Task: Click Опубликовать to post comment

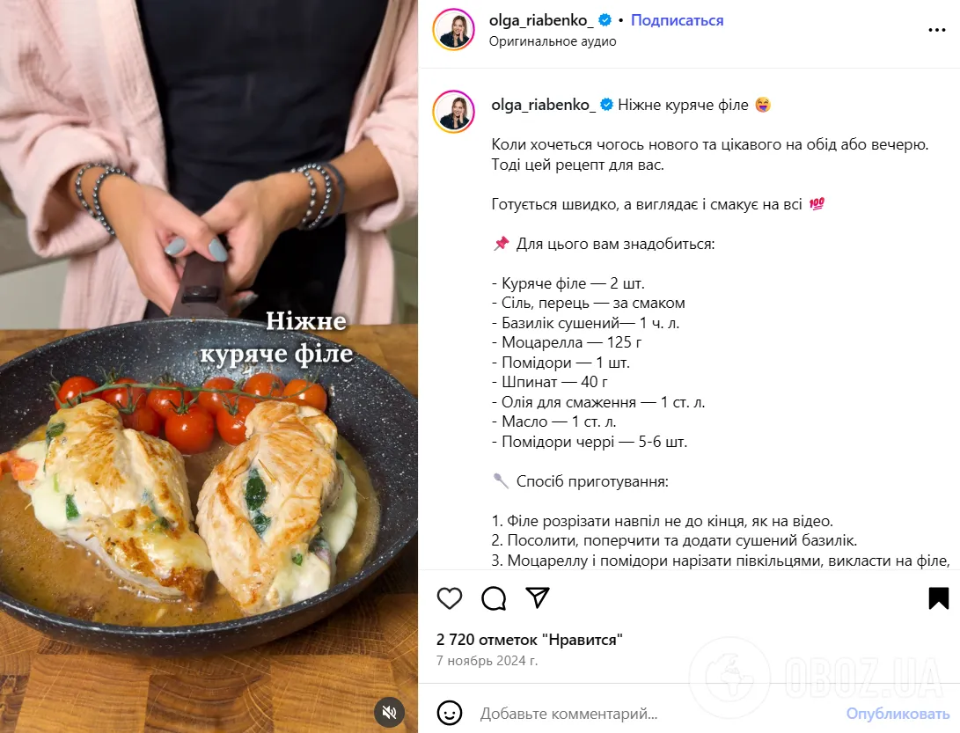Action: coord(898,714)
